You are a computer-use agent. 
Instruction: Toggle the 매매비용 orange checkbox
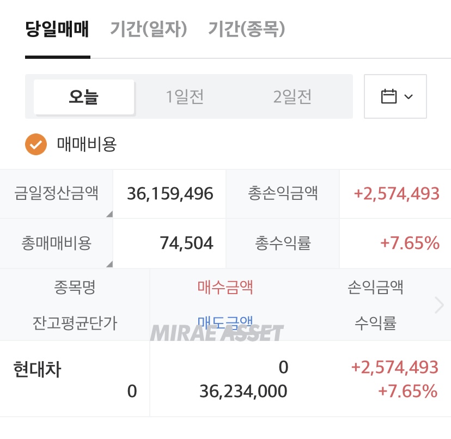coord(35,145)
